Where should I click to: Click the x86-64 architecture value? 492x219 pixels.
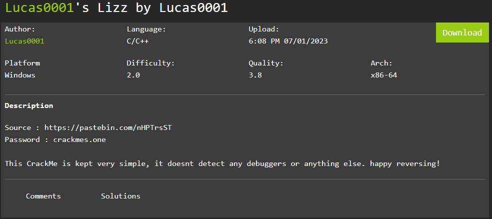tap(383, 75)
